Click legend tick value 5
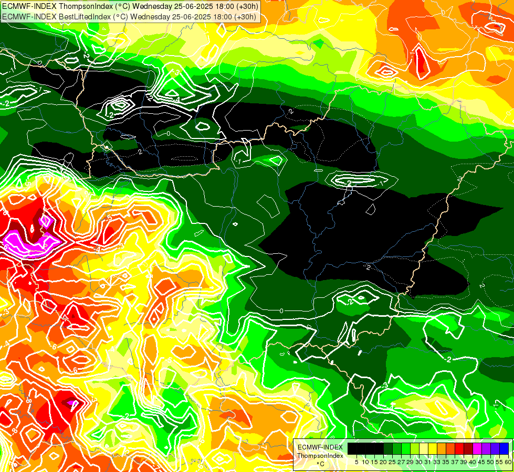Viewport: 514px width, 472px height. (x=356, y=462)
